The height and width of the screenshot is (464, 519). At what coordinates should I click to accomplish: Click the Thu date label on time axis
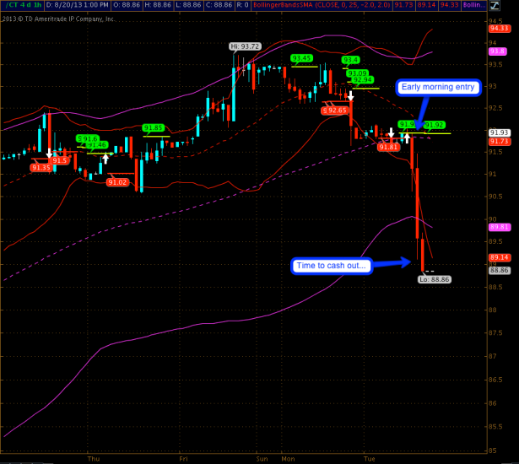93,460
